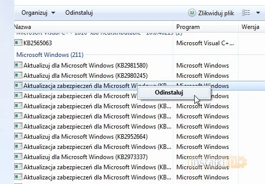Click the icon next to KB2980245
The width and height of the screenshot is (265, 184).
18,75
